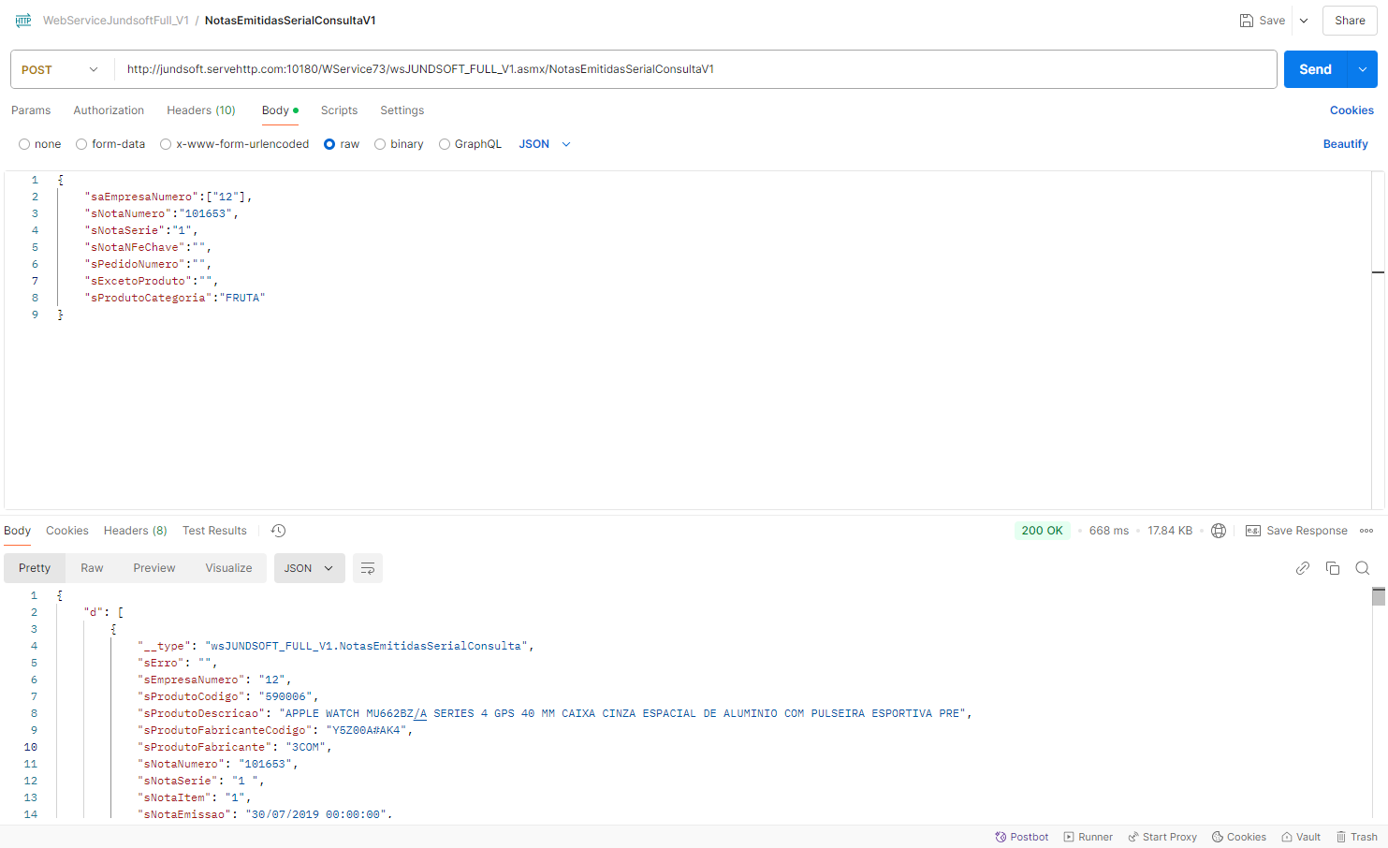Open the POST method dropdown
Viewport: 1388px width, 848px height.
60,69
